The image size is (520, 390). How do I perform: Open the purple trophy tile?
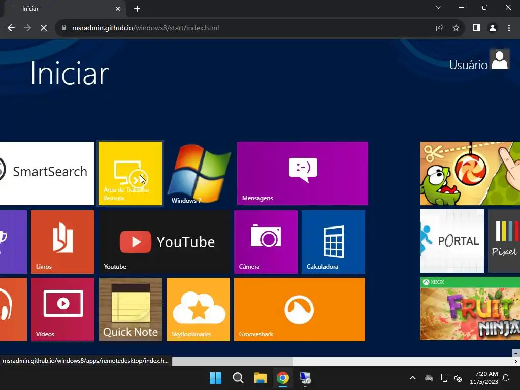(13, 242)
